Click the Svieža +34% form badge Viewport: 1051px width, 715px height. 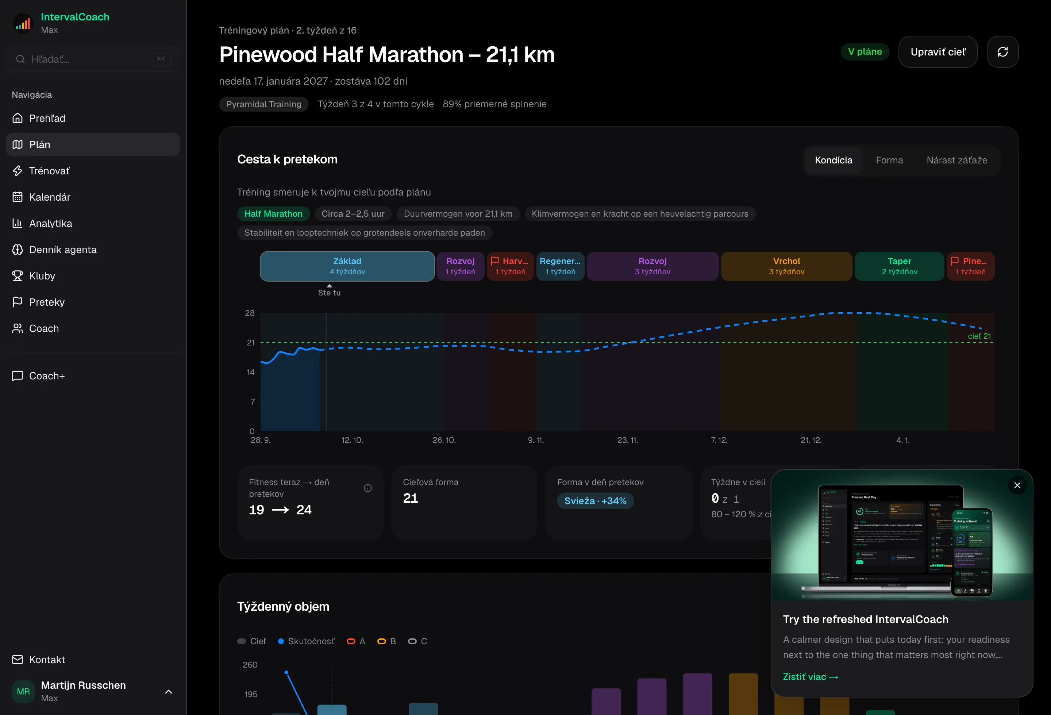pos(595,501)
